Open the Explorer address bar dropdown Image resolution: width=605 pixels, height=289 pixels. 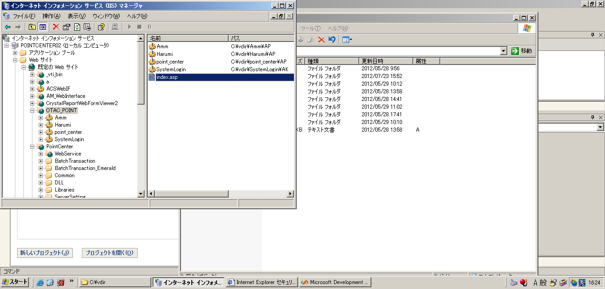(504, 51)
